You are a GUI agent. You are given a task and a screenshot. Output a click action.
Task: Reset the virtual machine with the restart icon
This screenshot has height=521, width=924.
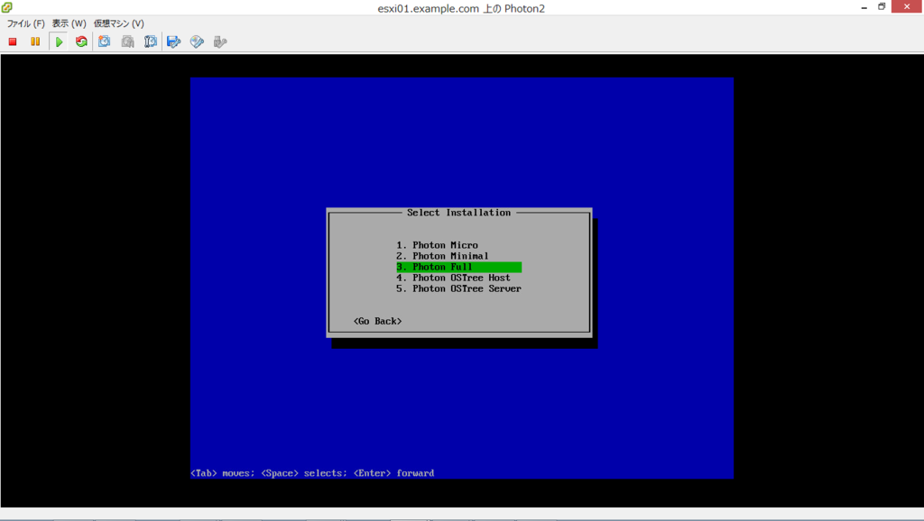coord(81,41)
